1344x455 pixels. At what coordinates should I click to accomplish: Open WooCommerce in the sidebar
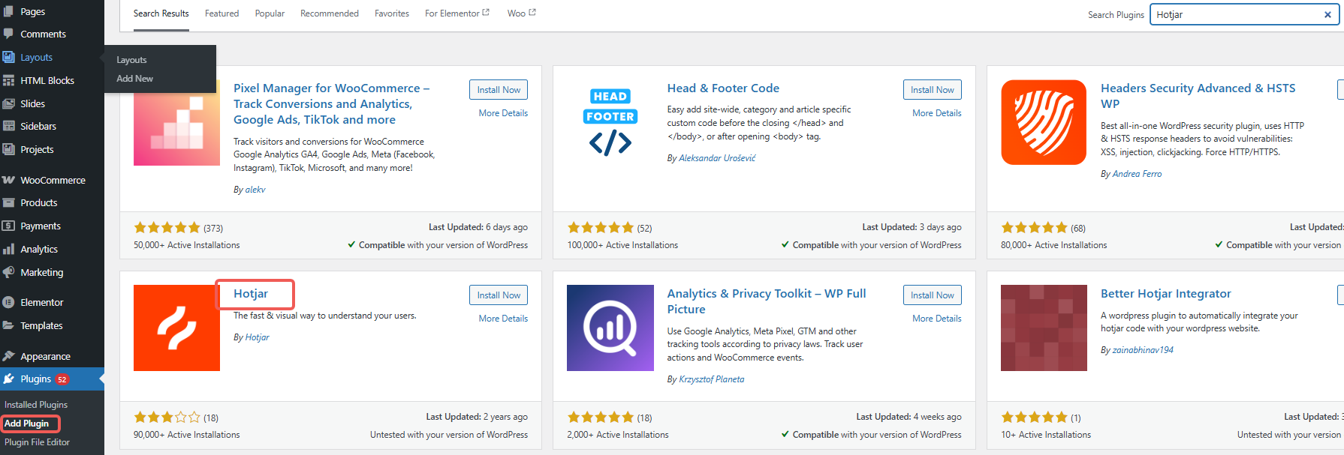pos(53,180)
